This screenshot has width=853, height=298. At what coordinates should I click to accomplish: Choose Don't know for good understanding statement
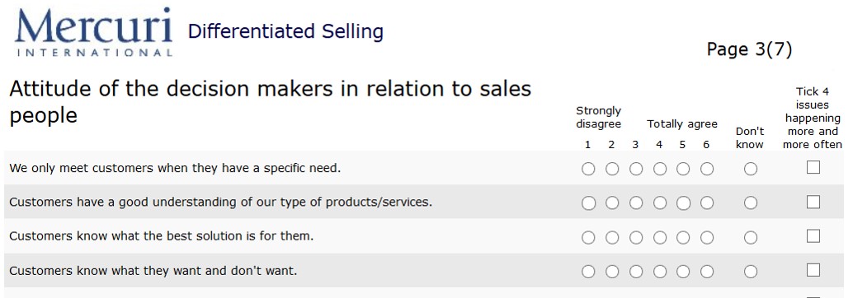pyautogui.click(x=750, y=203)
